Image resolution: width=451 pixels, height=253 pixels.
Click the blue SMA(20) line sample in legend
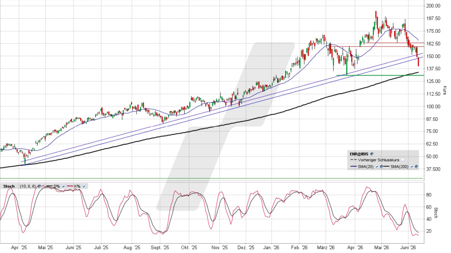click(x=353, y=166)
